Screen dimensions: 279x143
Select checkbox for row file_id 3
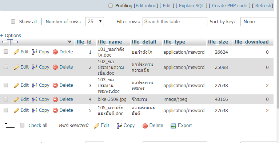(x=6, y=85)
